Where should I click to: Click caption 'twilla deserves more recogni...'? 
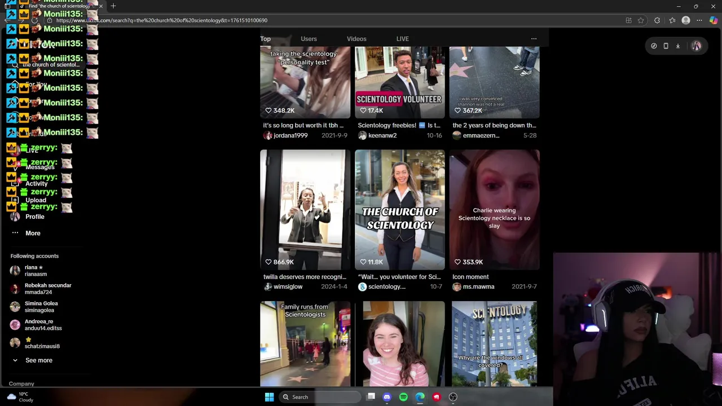(305, 277)
